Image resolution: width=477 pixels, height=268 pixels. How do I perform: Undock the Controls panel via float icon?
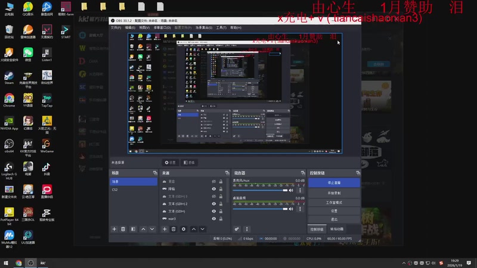(358, 173)
